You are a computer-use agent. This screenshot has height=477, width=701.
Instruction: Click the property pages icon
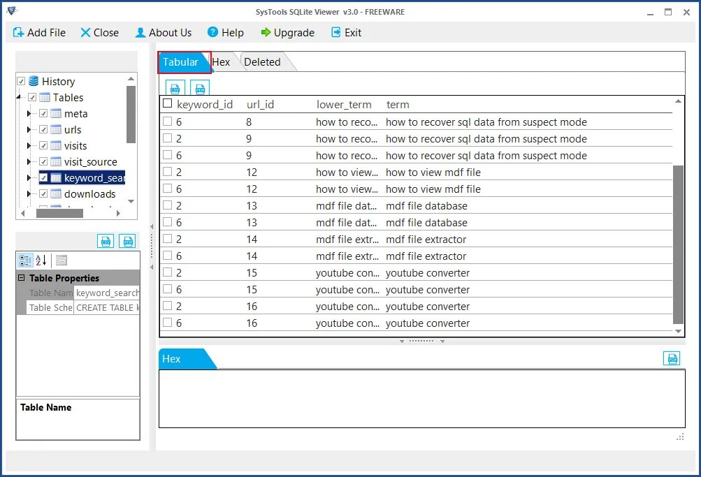62,260
